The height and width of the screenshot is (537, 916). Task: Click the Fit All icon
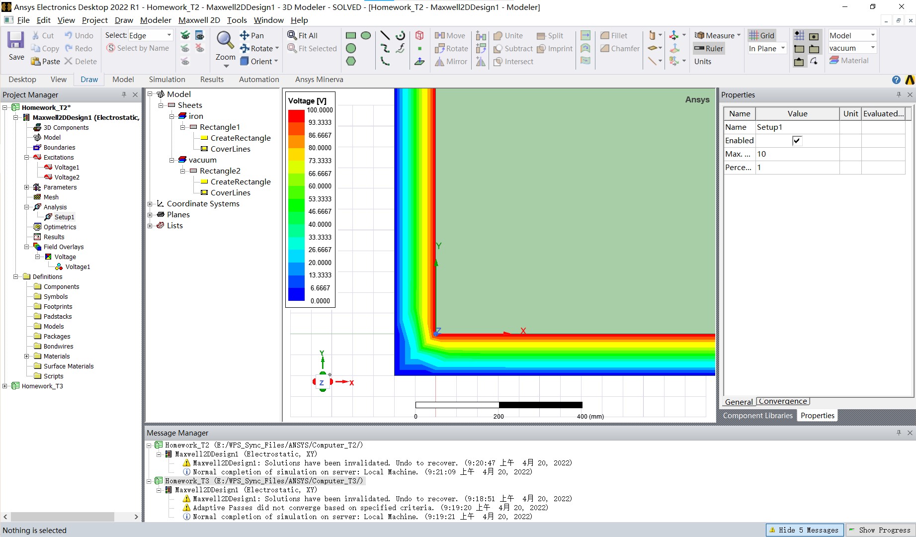click(303, 35)
